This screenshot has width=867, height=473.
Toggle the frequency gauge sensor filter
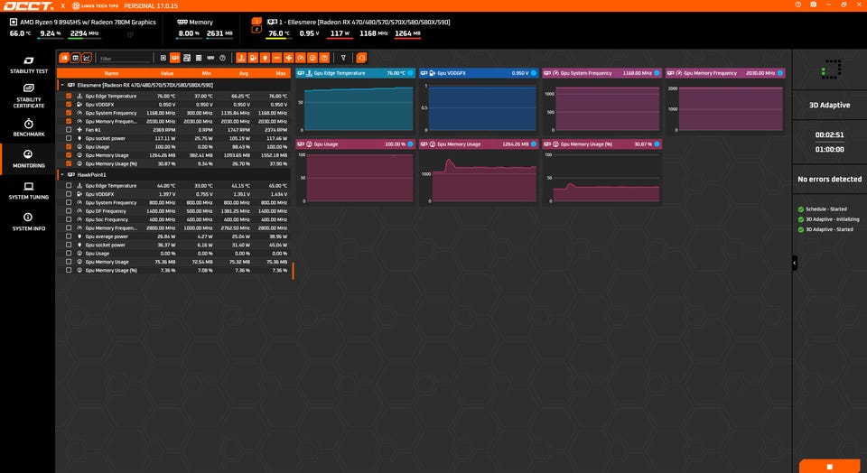pos(300,58)
